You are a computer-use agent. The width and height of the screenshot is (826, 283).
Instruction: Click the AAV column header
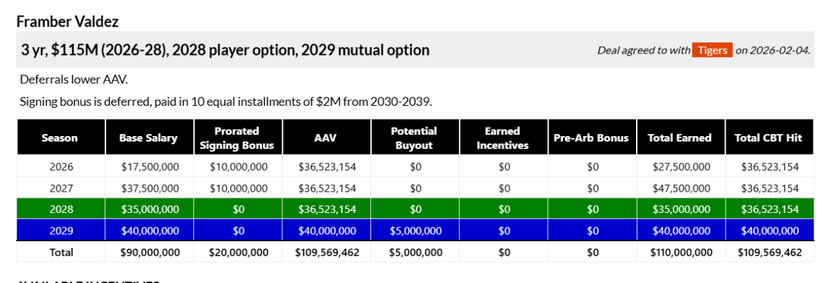(327, 137)
